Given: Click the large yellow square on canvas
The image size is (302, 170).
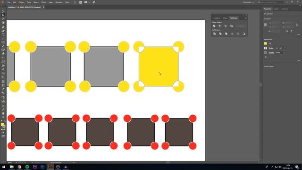Looking at the screenshot, I should coord(159,67).
